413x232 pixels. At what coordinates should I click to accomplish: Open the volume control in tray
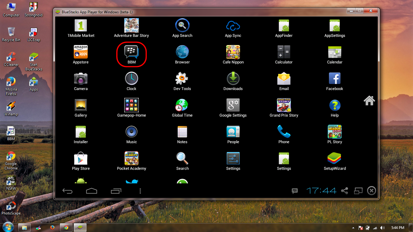(x=382, y=228)
